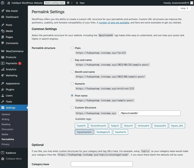Open the HubSpot WordPress Website site link
This screenshot has width=194, height=168.
(x=27, y=3)
